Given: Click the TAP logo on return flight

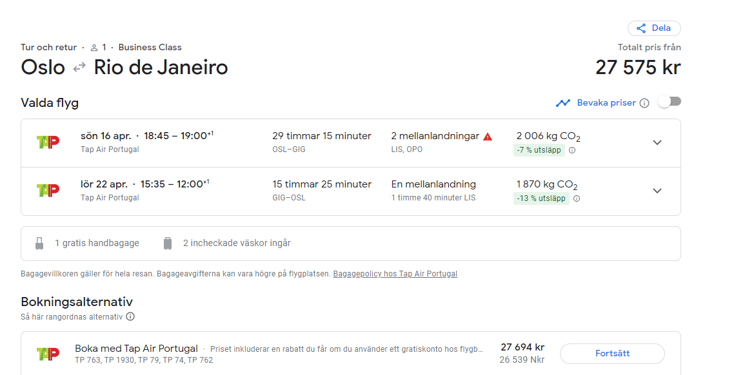Looking at the screenshot, I should click(48, 191).
